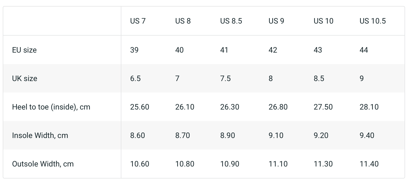
Task: Select heel to toe value 25.60
Action: point(140,107)
